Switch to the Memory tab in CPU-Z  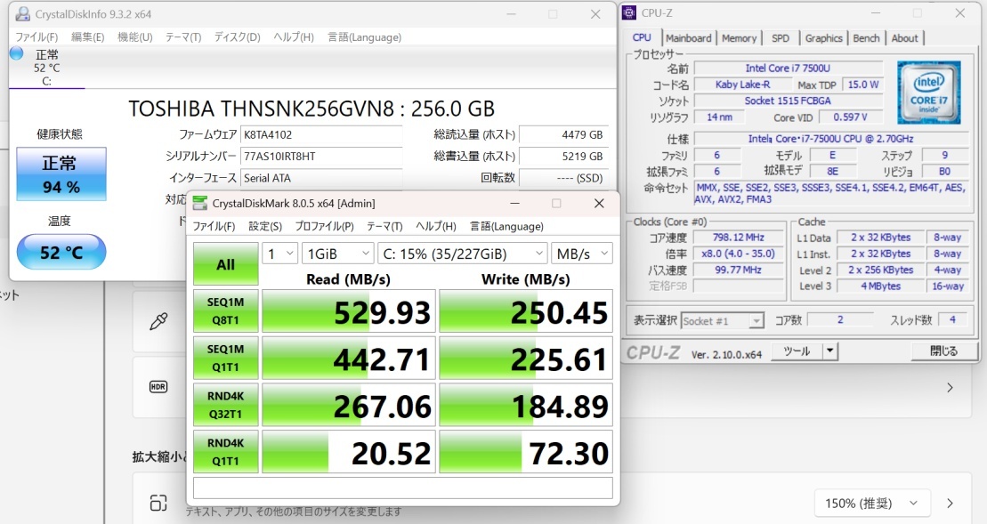739,38
